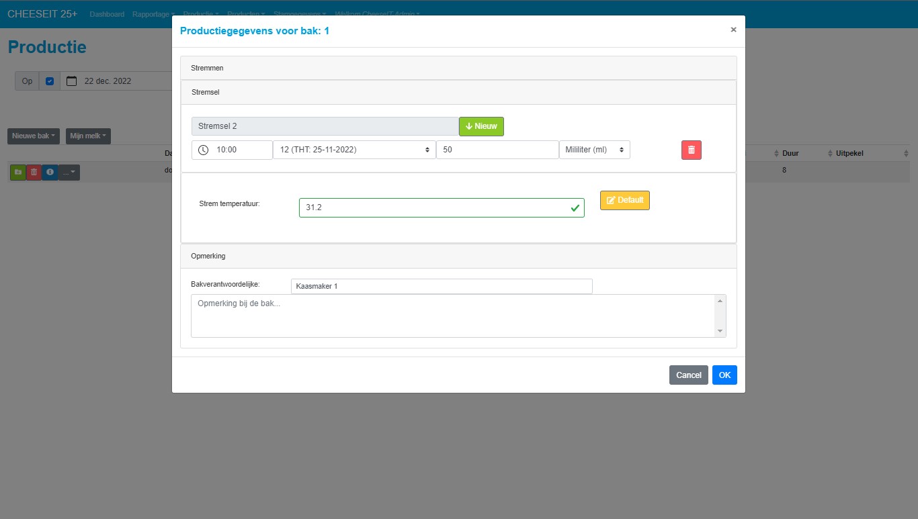The height and width of the screenshot is (519, 918).
Task: Click the blue info icon in the table row
Action: click(x=50, y=173)
